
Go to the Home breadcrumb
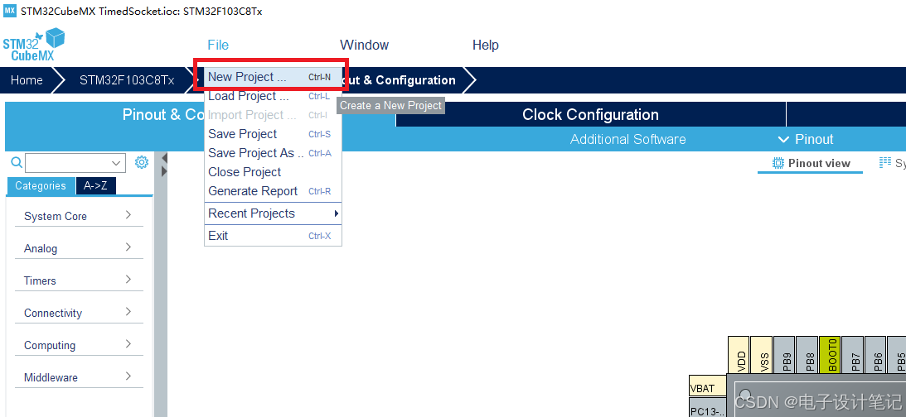pos(27,80)
